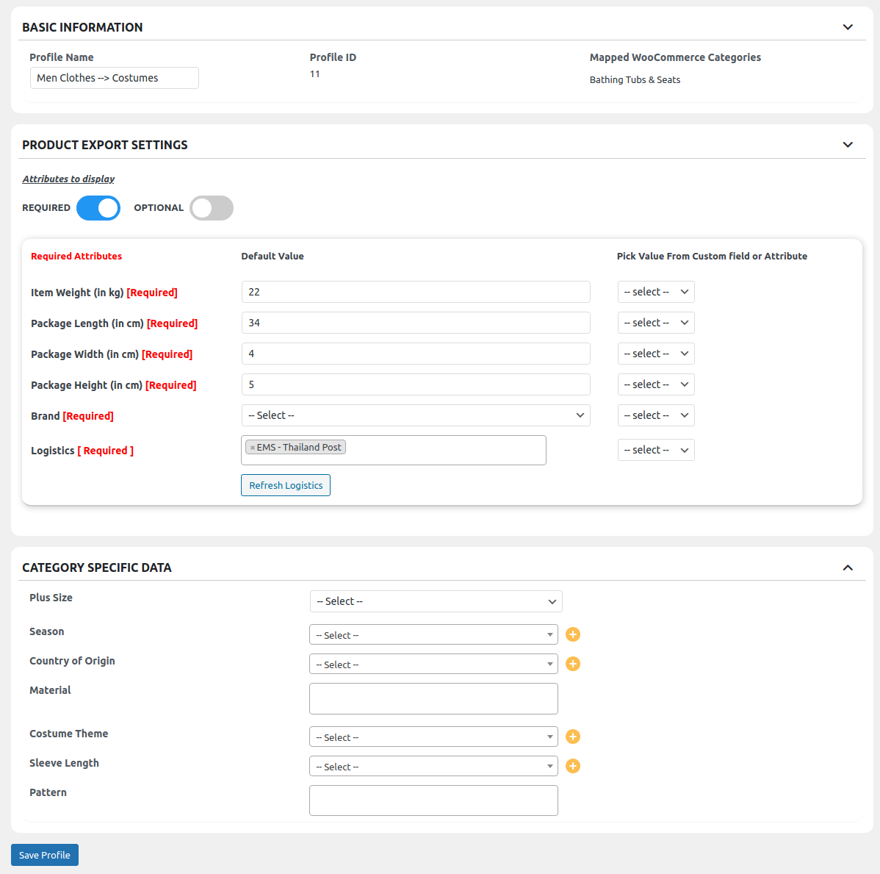Remove EMS - Thailand Post from Logistics
The width and height of the screenshot is (880, 874).
(253, 446)
